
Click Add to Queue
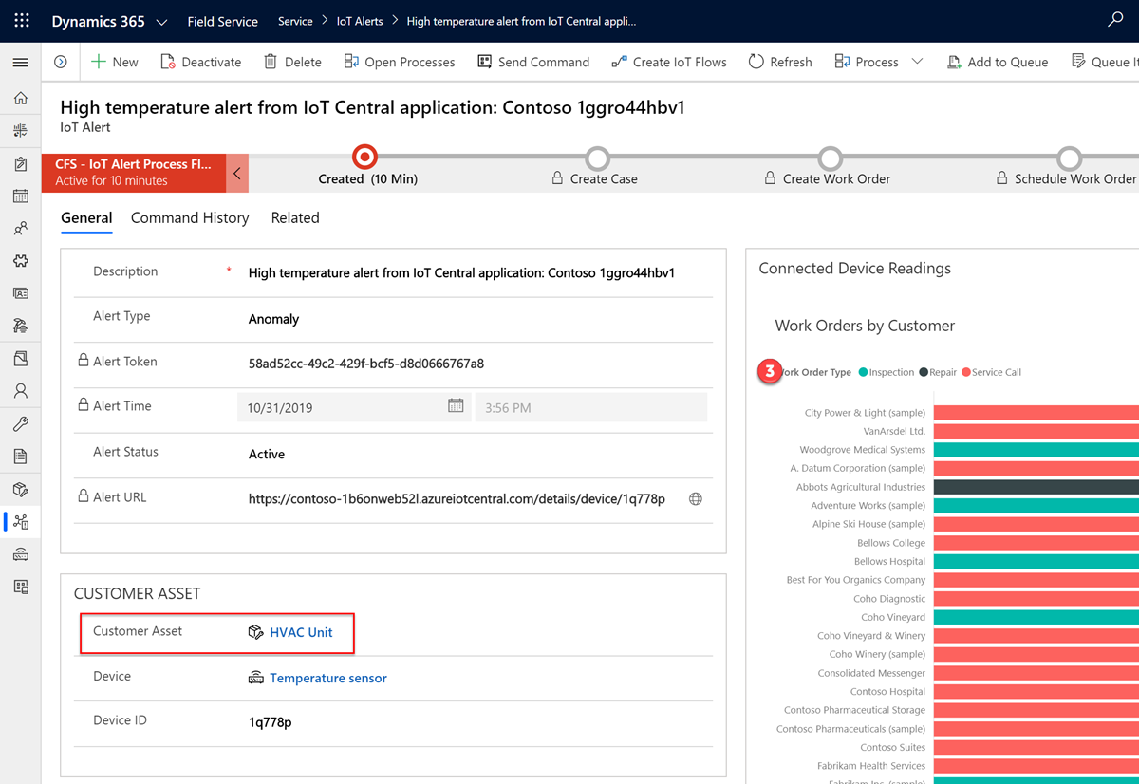pos(998,62)
